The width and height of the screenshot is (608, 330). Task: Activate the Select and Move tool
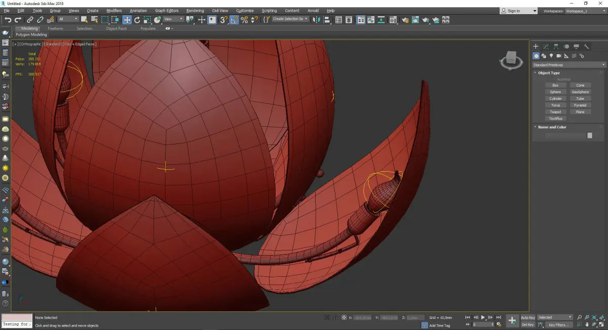[x=127, y=20]
